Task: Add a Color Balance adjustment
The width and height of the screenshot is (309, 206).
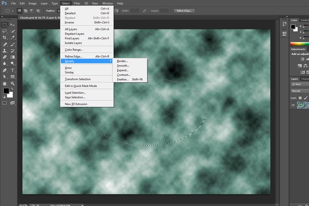Action: coord(305,65)
